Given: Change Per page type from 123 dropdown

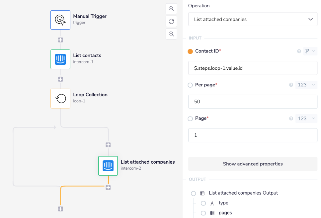Looking at the screenshot, I should pos(306,85).
